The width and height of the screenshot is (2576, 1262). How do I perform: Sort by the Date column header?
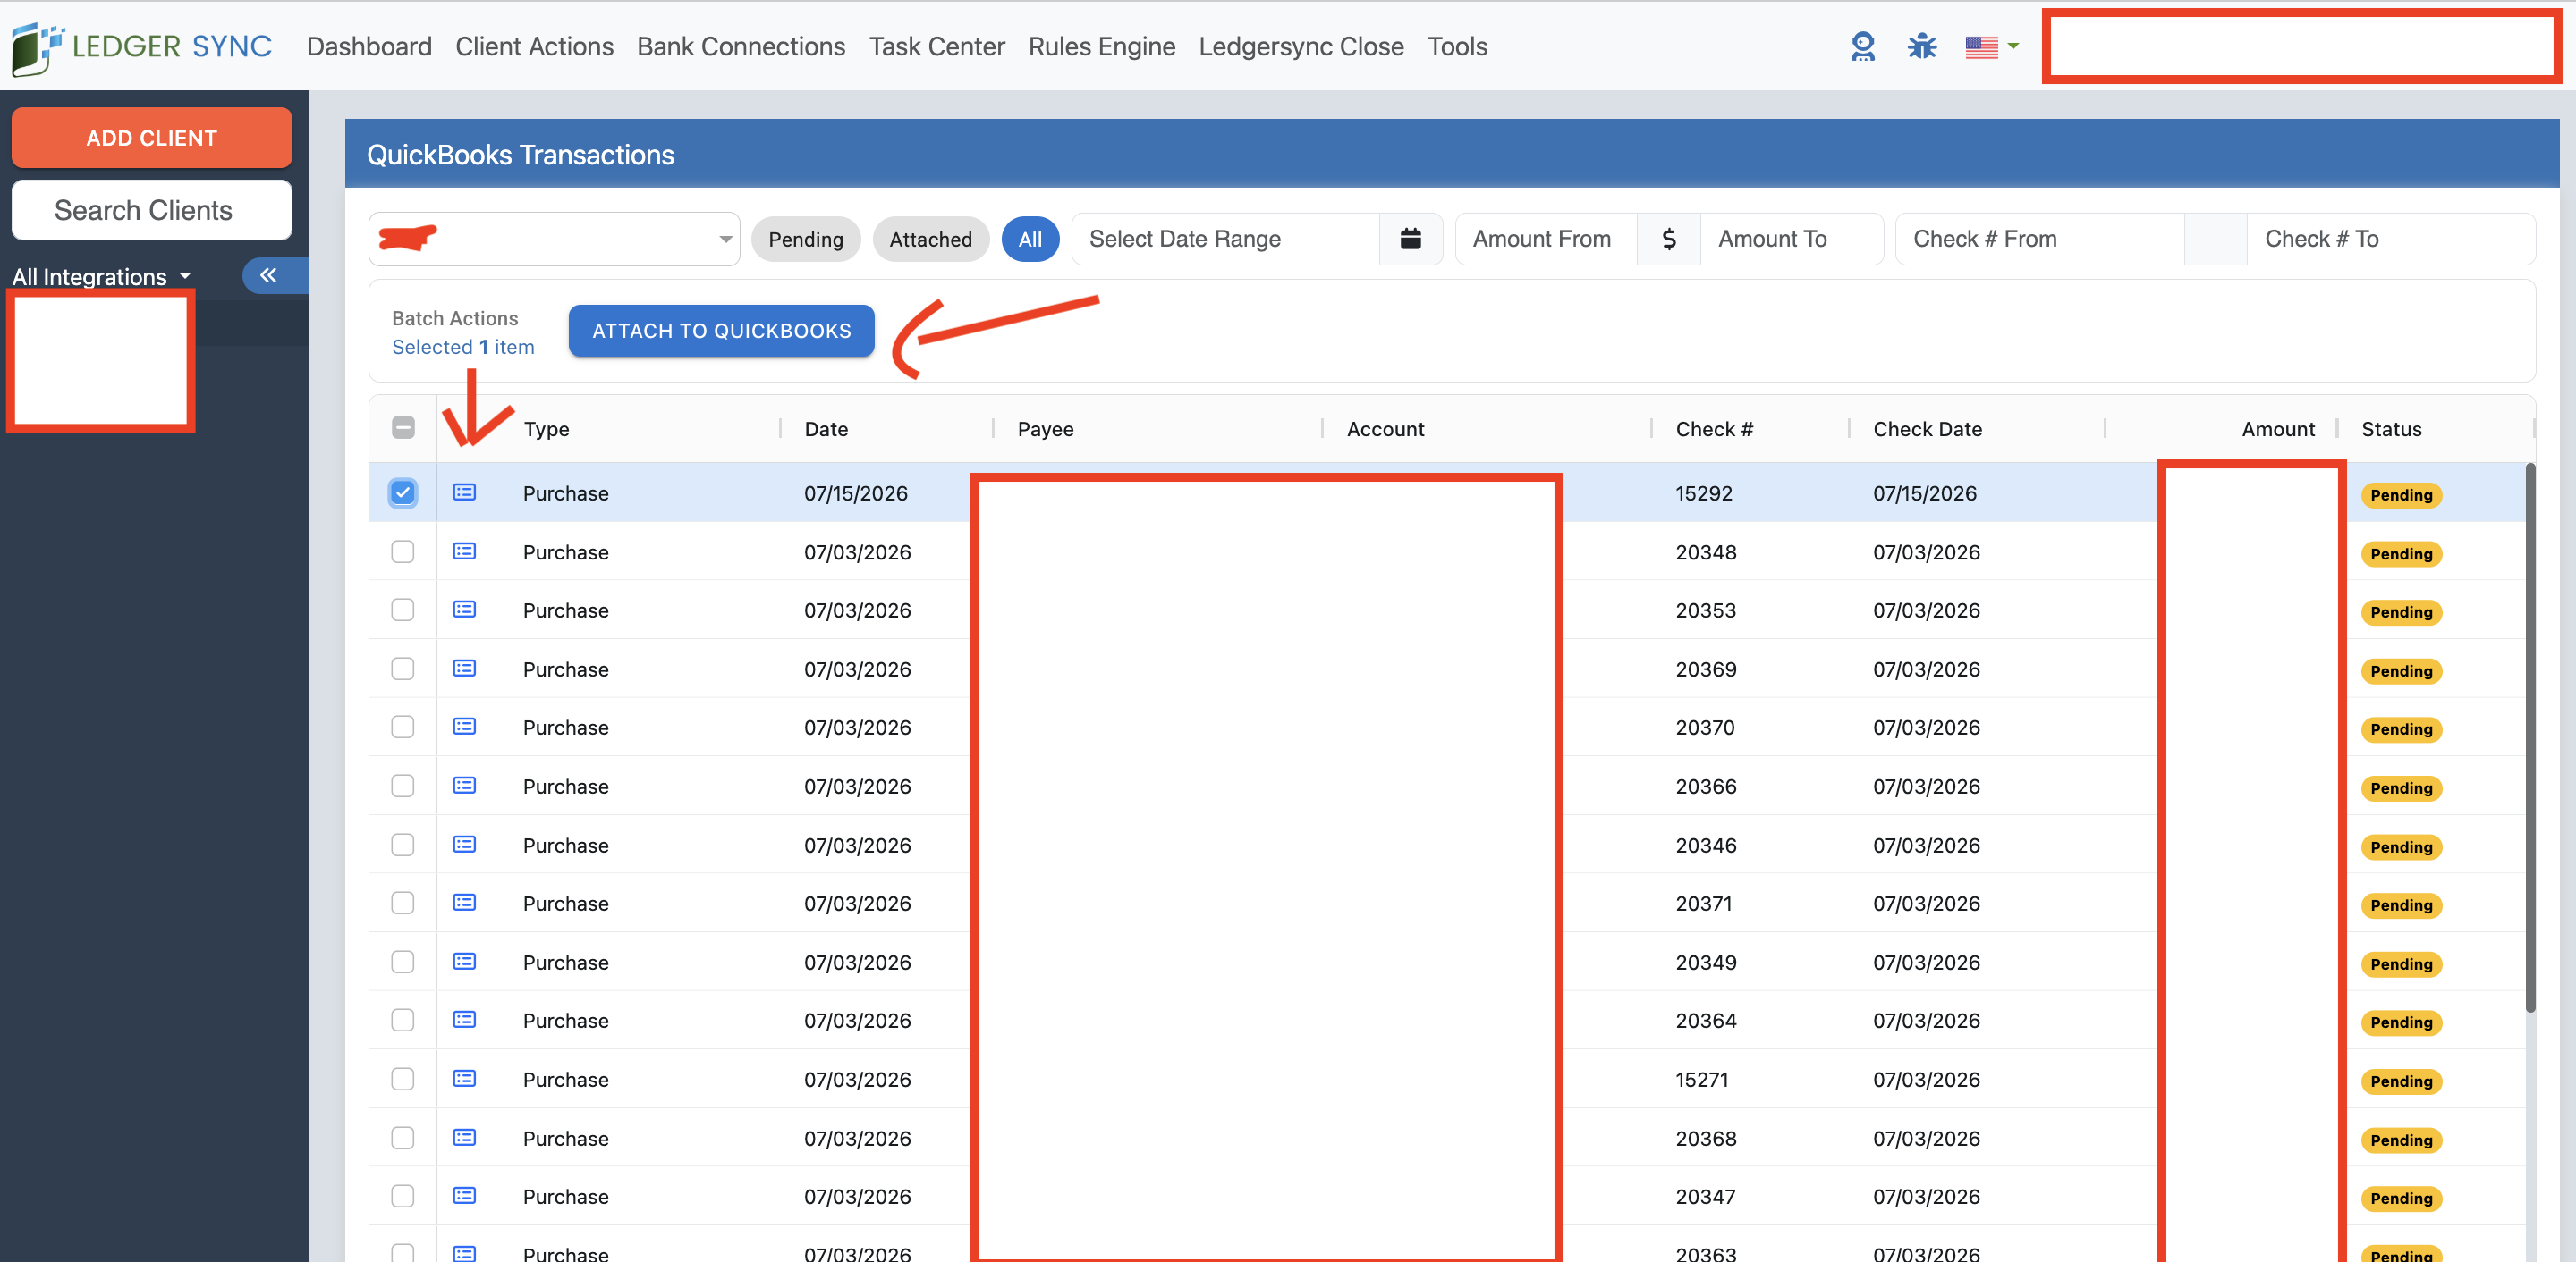coord(826,429)
